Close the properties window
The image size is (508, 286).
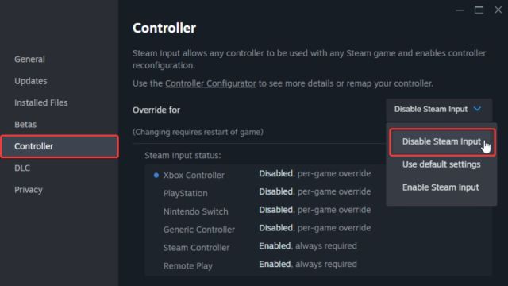coord(498,10)
